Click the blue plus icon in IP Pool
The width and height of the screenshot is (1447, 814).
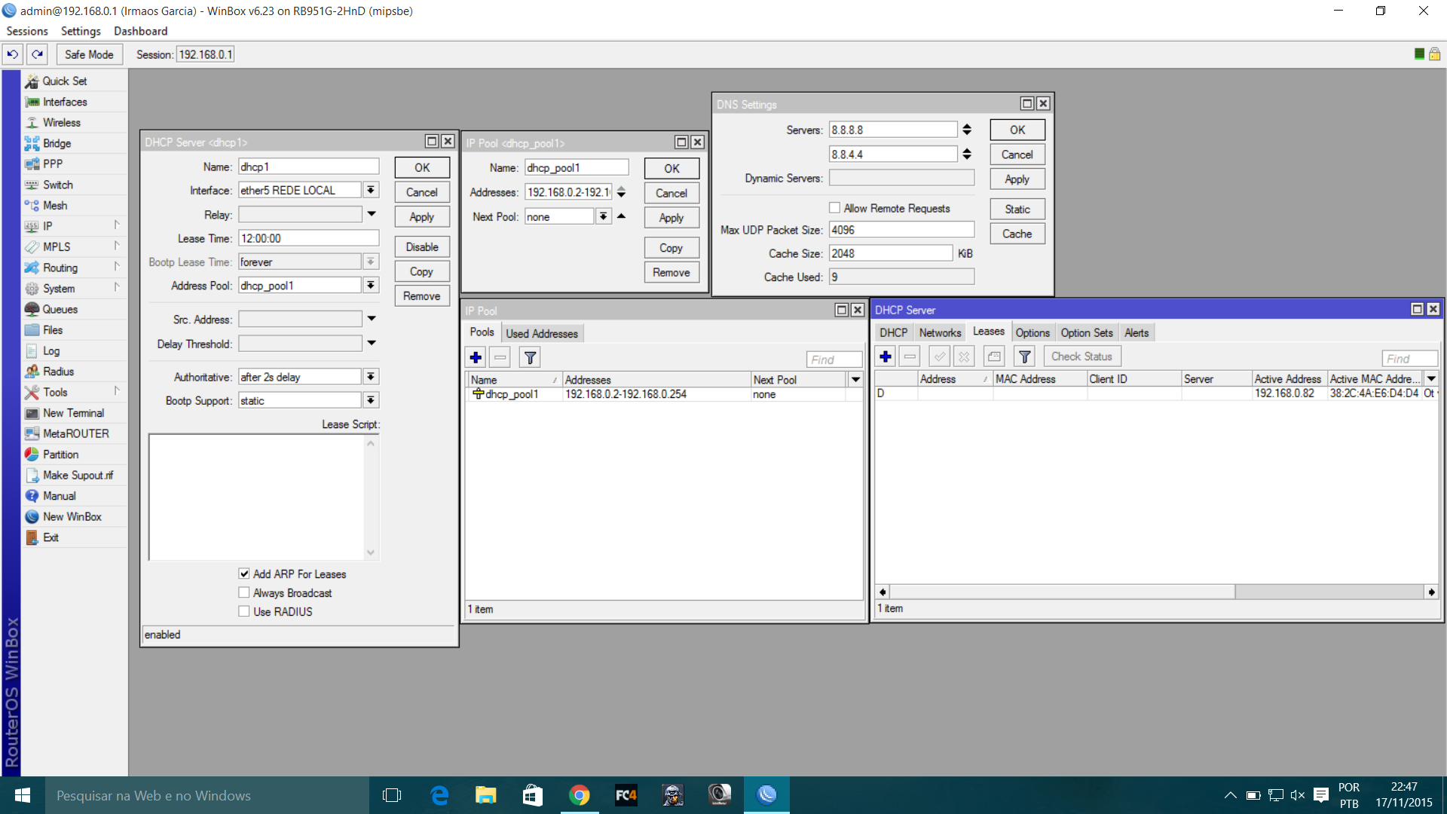click(476, 358)
